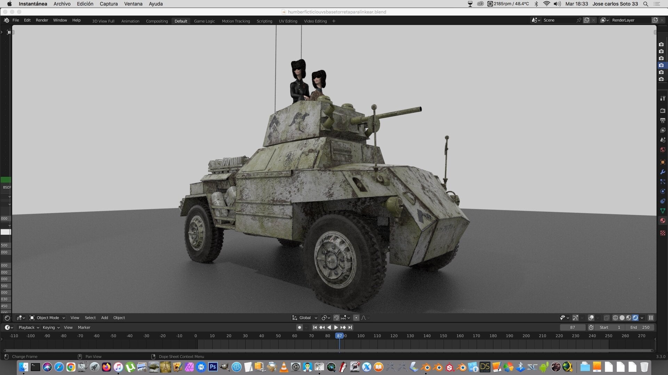Click the Blender logo menu icon
The height and width of the screenshot is (375, 668).
point(6,20)
